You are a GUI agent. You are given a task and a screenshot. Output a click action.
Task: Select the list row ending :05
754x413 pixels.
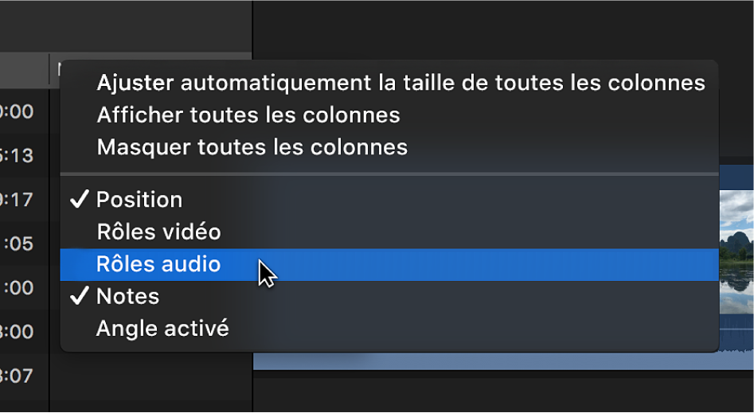pos(20,244)
